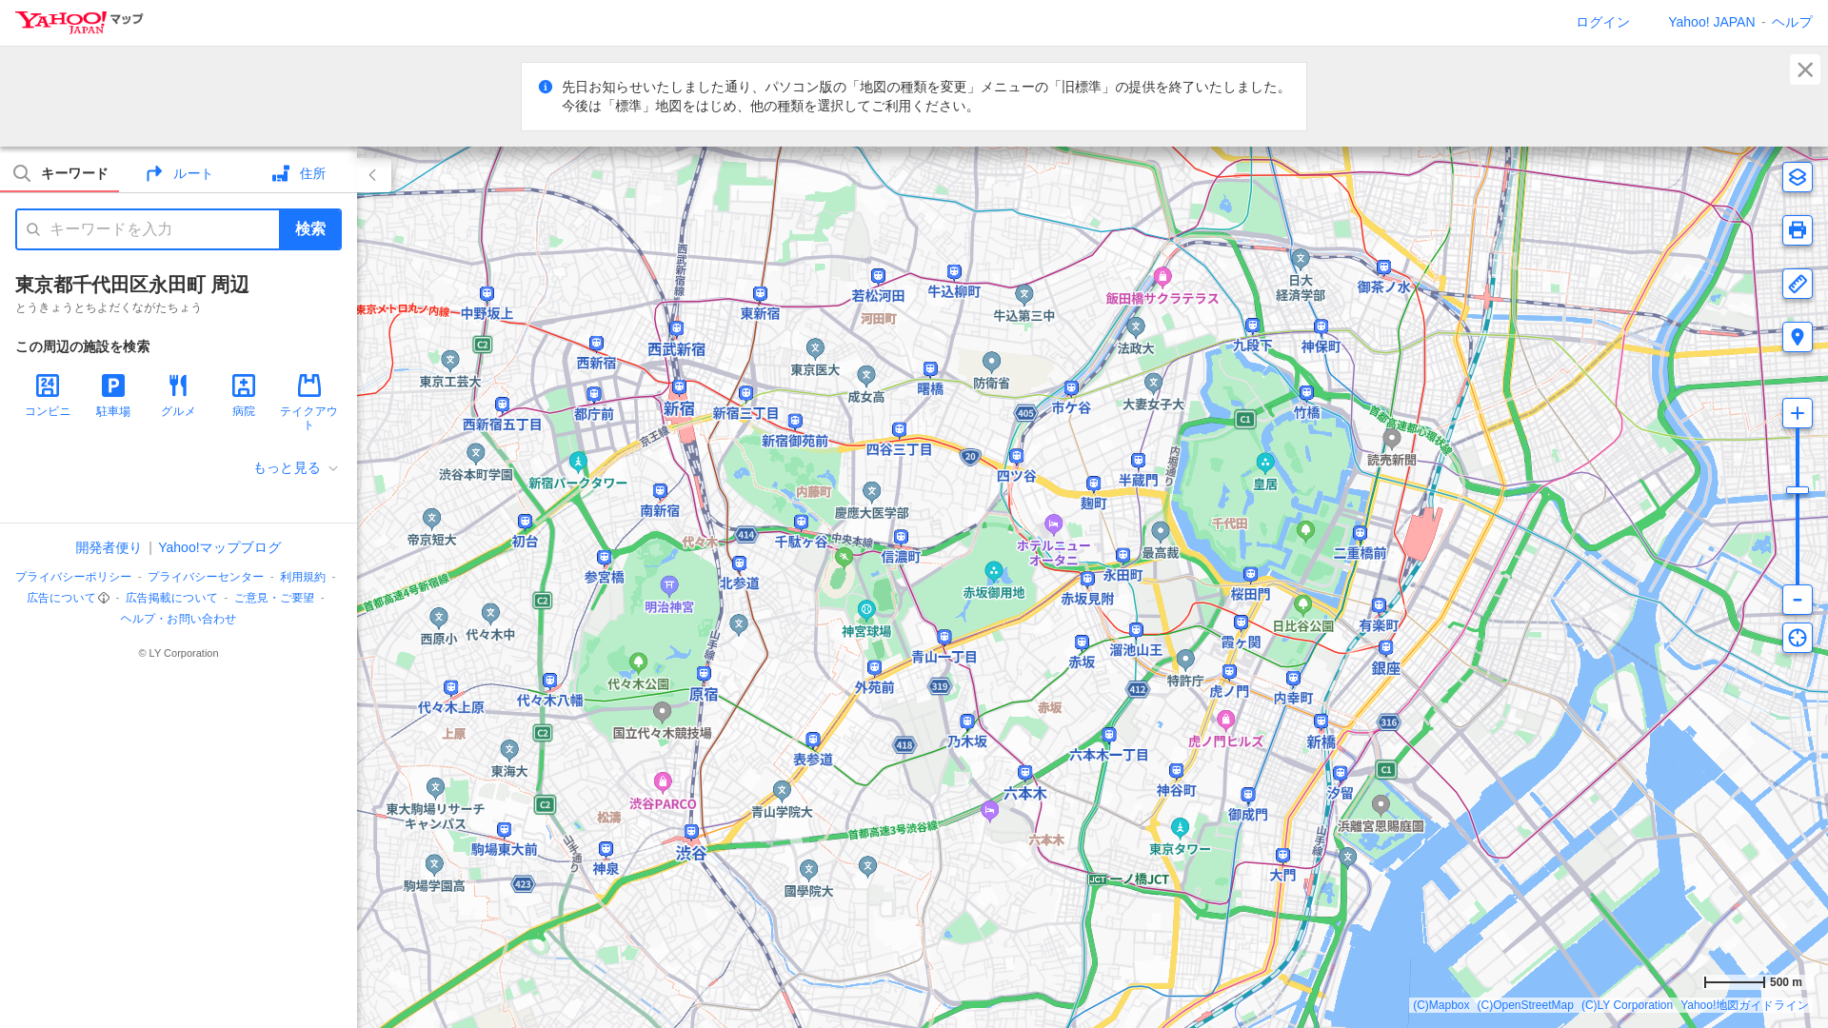Open the Yahoo!地図ガイドライン link
The image size is (1828, 1028).
(1744, 1005)
